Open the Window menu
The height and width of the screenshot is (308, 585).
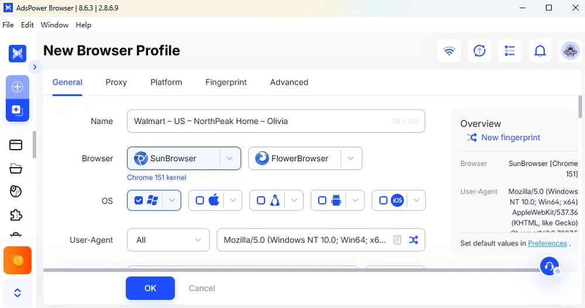(54, 25)
